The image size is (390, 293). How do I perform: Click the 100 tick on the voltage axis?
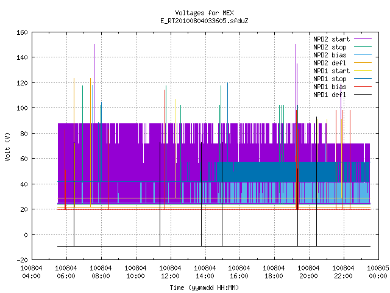pos(22,108)
